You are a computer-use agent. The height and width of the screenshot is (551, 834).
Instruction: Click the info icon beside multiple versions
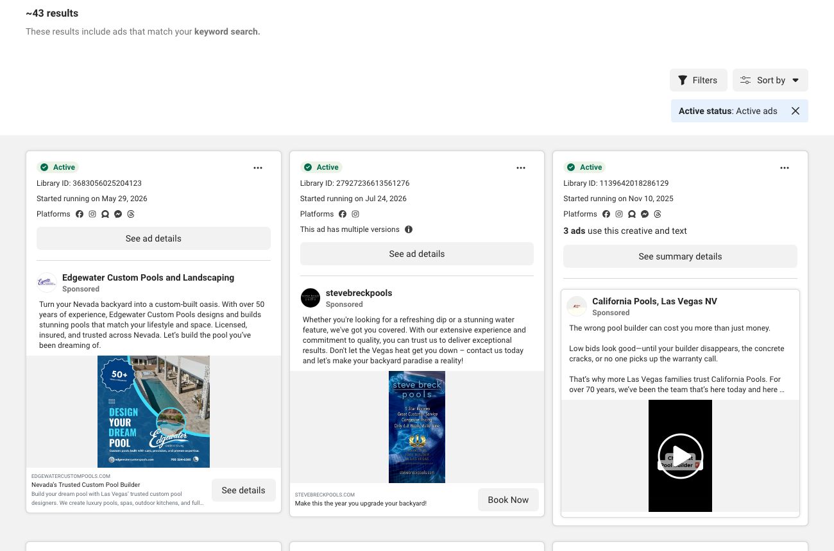click(x=409, y=229)
